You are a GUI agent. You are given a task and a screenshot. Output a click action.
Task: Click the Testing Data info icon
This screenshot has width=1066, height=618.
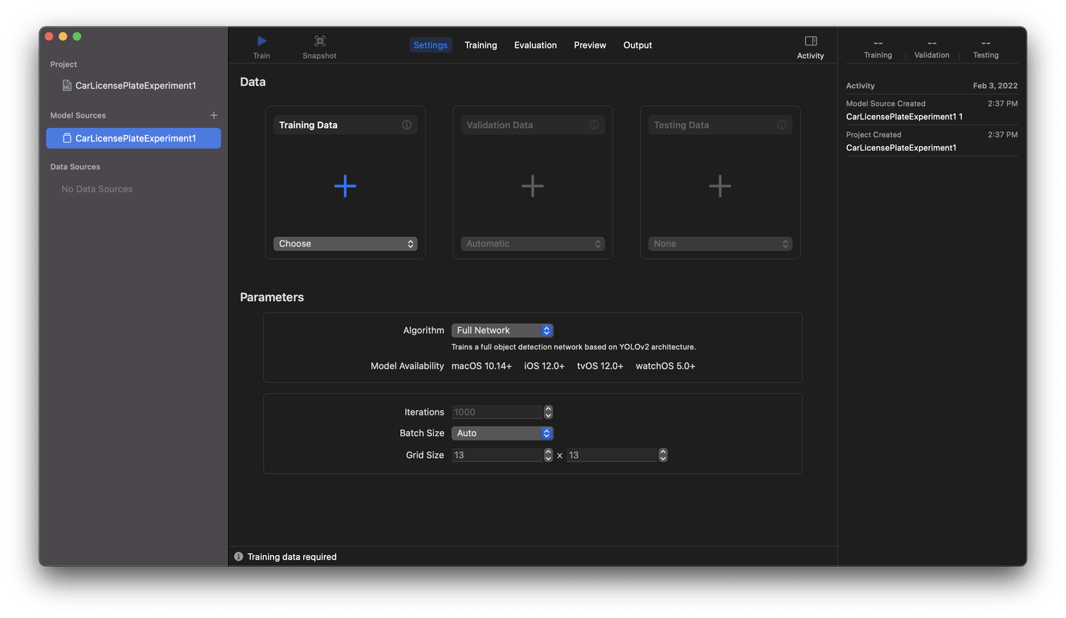click(x=781, y=124)
